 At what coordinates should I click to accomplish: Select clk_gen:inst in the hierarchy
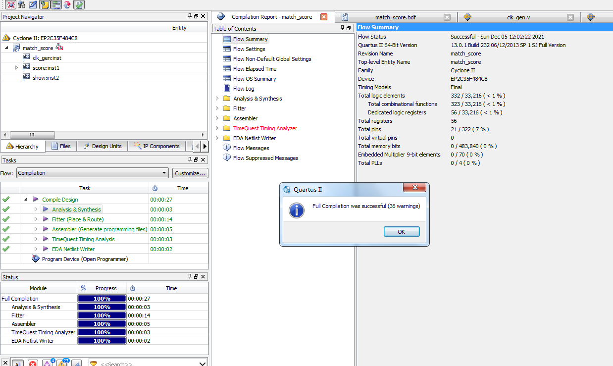[x=47, y=58]
